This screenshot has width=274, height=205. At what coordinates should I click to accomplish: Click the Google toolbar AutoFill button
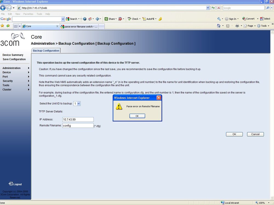click(149, 19)
